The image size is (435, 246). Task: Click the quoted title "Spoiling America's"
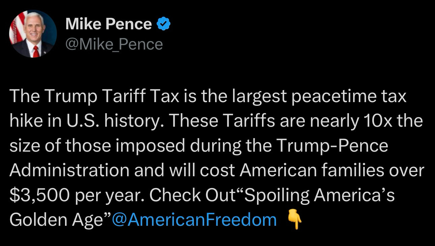point(319,195)
